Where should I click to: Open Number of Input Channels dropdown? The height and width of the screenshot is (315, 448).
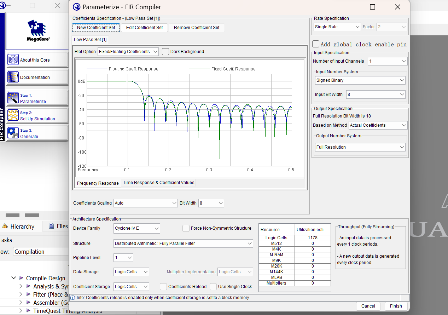[388, 61]
